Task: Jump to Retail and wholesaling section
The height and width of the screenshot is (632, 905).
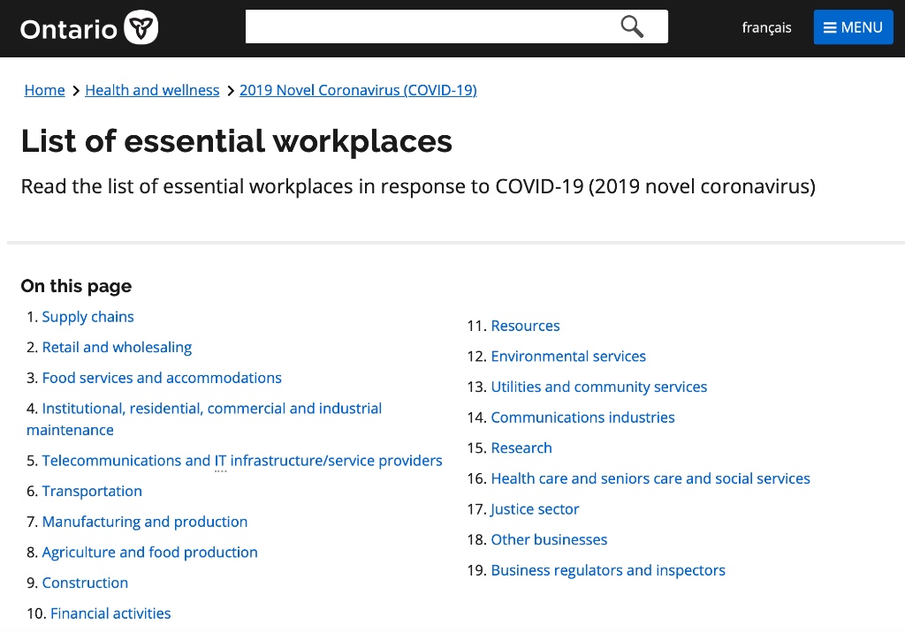Action: pos(117,347)
